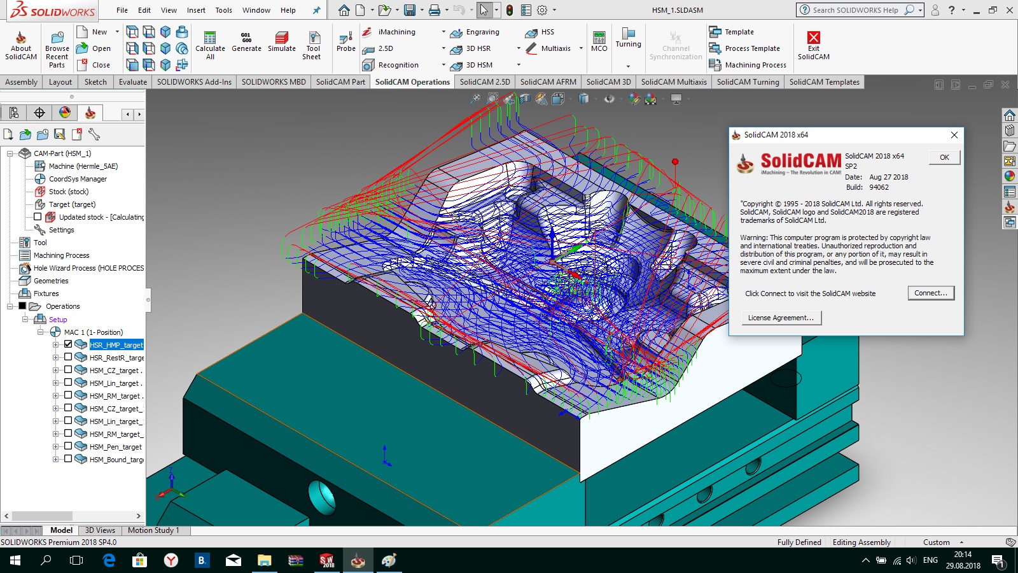Toggle the Operations node checkbox
The width and height of the screenshot is (1018, 573).
tap(22, 306)
